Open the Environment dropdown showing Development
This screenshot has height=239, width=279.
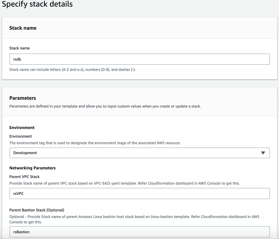139,153
